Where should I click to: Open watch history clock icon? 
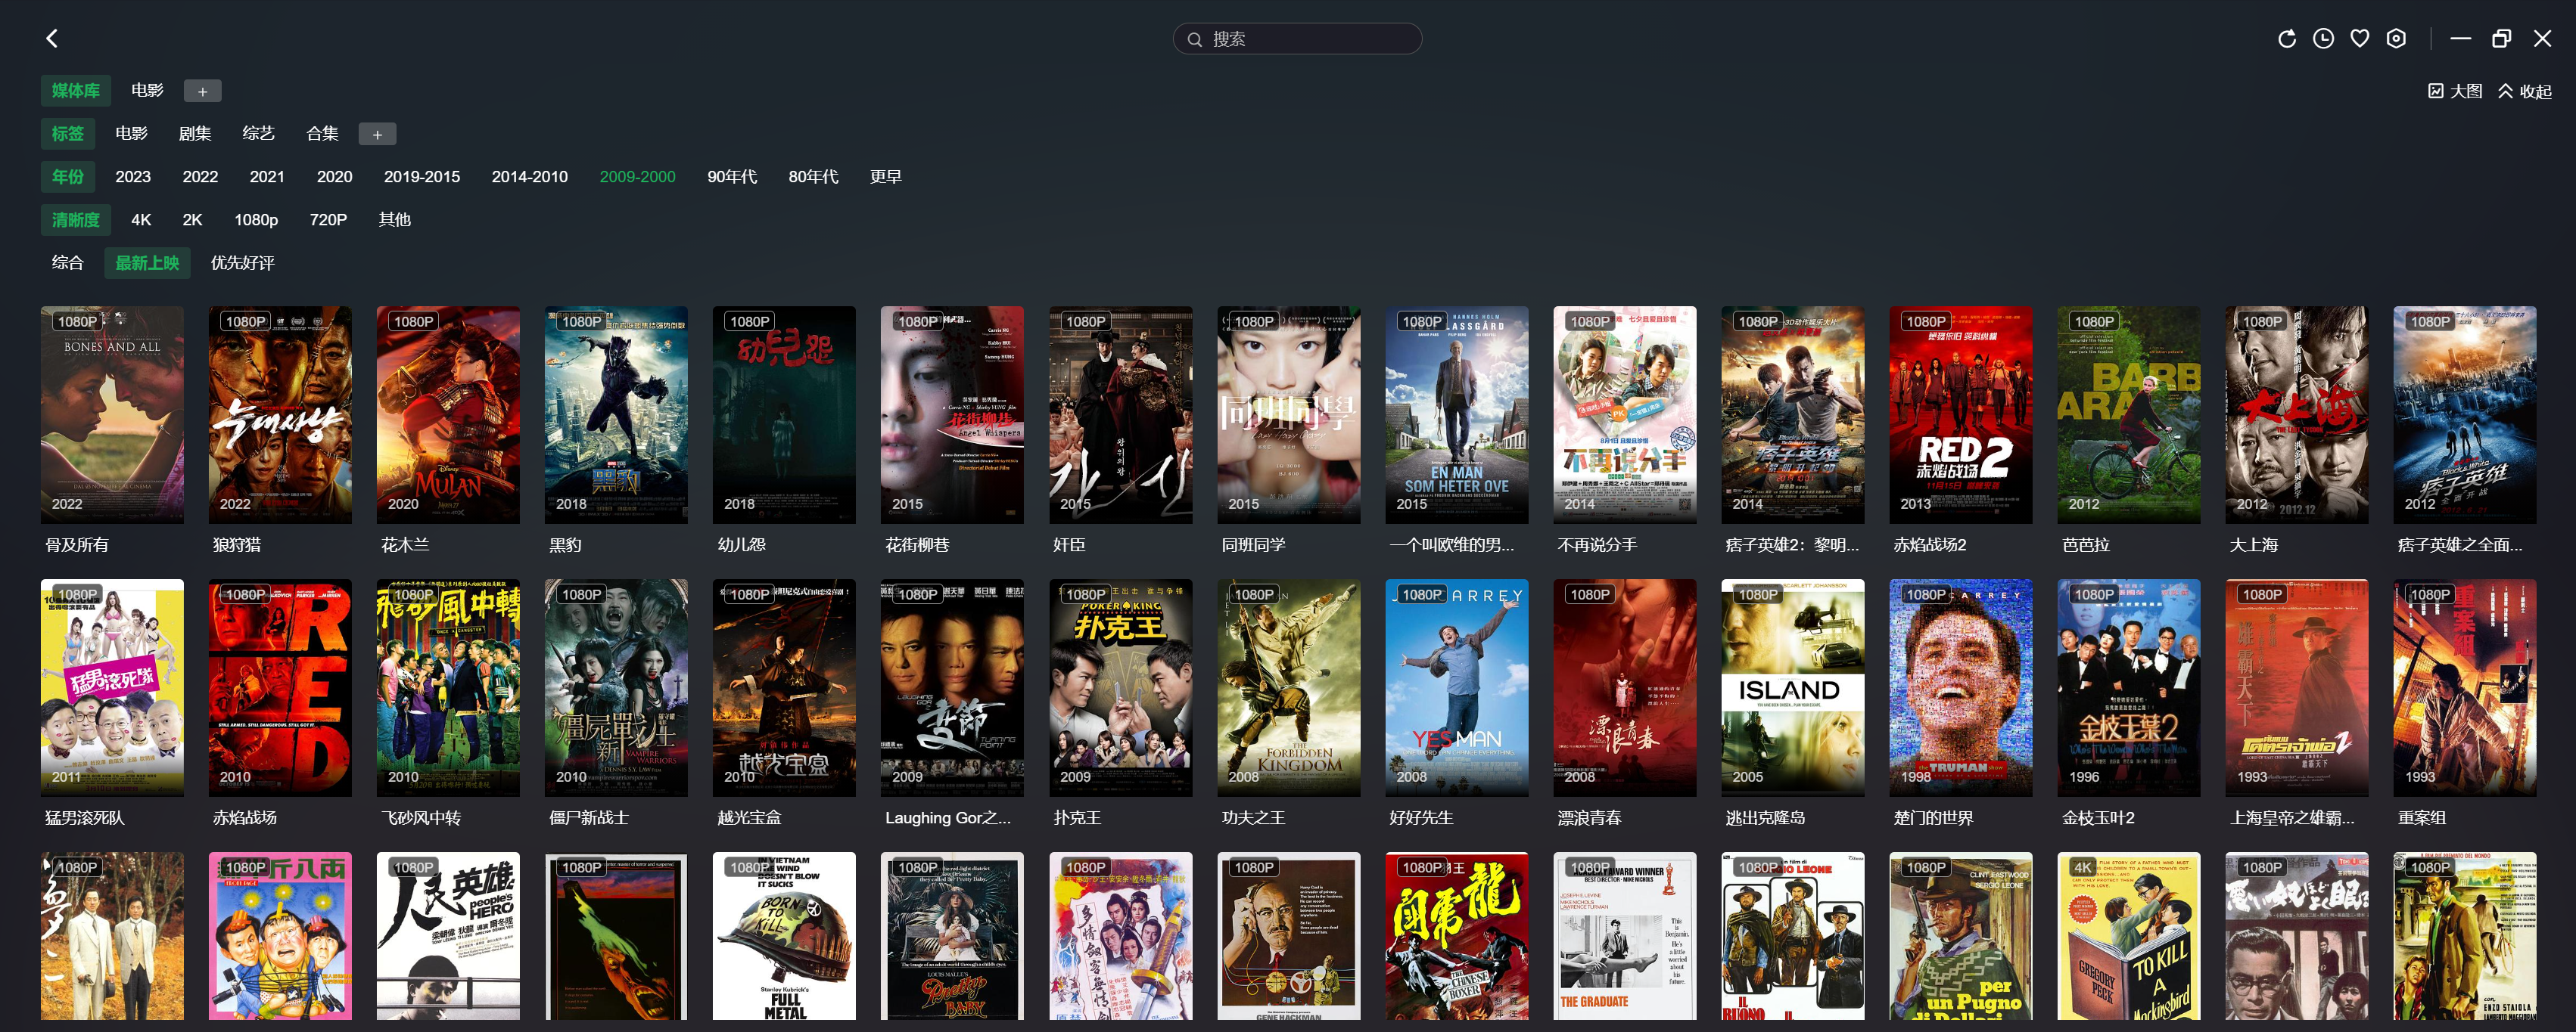click(x=2323, y=38)
